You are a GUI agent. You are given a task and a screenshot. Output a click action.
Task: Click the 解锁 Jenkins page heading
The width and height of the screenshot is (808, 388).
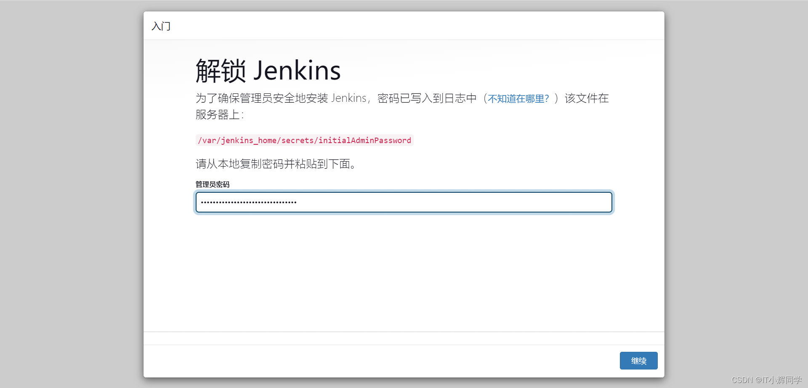tap(268, 71)
